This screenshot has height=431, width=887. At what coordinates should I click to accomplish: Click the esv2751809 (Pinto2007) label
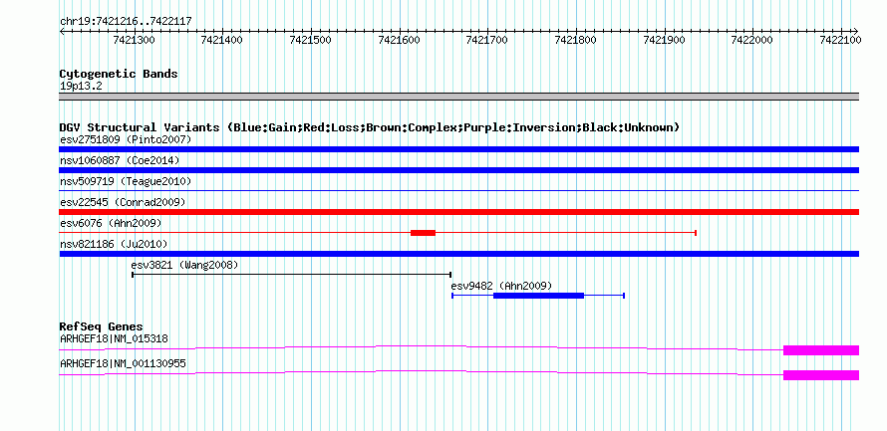126,139
